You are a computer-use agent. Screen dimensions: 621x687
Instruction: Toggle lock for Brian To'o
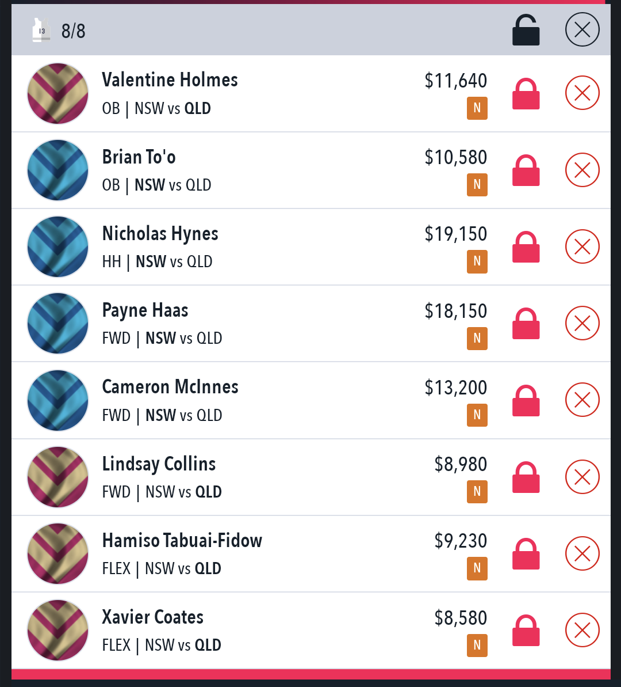coord(526,170)
